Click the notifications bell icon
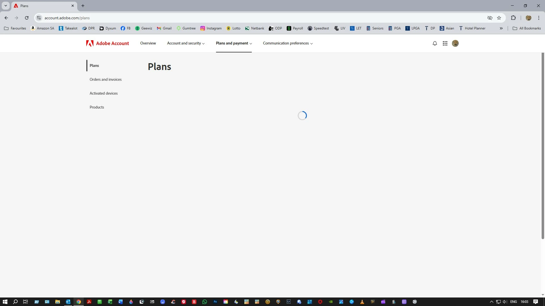The width and height of the screenshot is (545, 306). pos(435,43)
